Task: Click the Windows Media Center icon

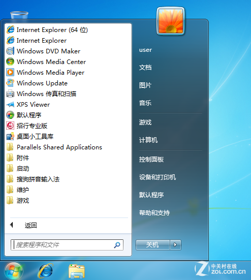Action: [10, 62]
